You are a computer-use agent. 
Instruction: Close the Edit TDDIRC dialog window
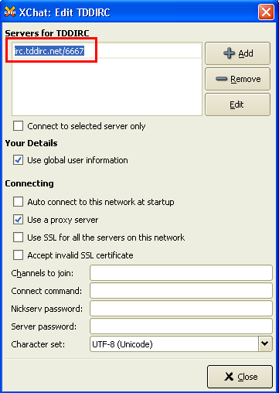(x=266, y=12)
